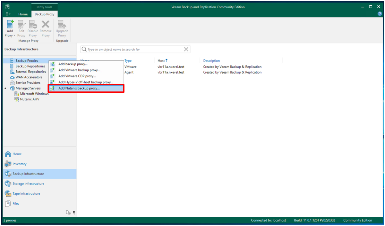This screenshot has height=226, width=385.
Task: Choose Add backup proxy... menu entry
Action: [86, 64]
